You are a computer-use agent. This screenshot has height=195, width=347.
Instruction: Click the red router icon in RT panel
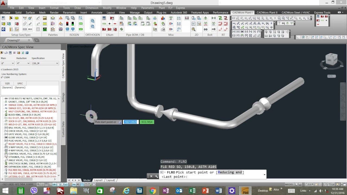pyautogui.click(x=226, y=18)
